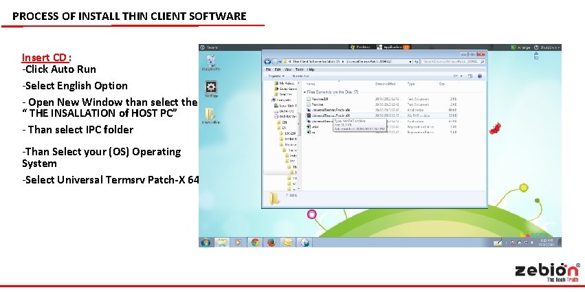Screen dimensions: 585x292
Task: Select Local Disk in navigation pane
Action: click(285, 106)
